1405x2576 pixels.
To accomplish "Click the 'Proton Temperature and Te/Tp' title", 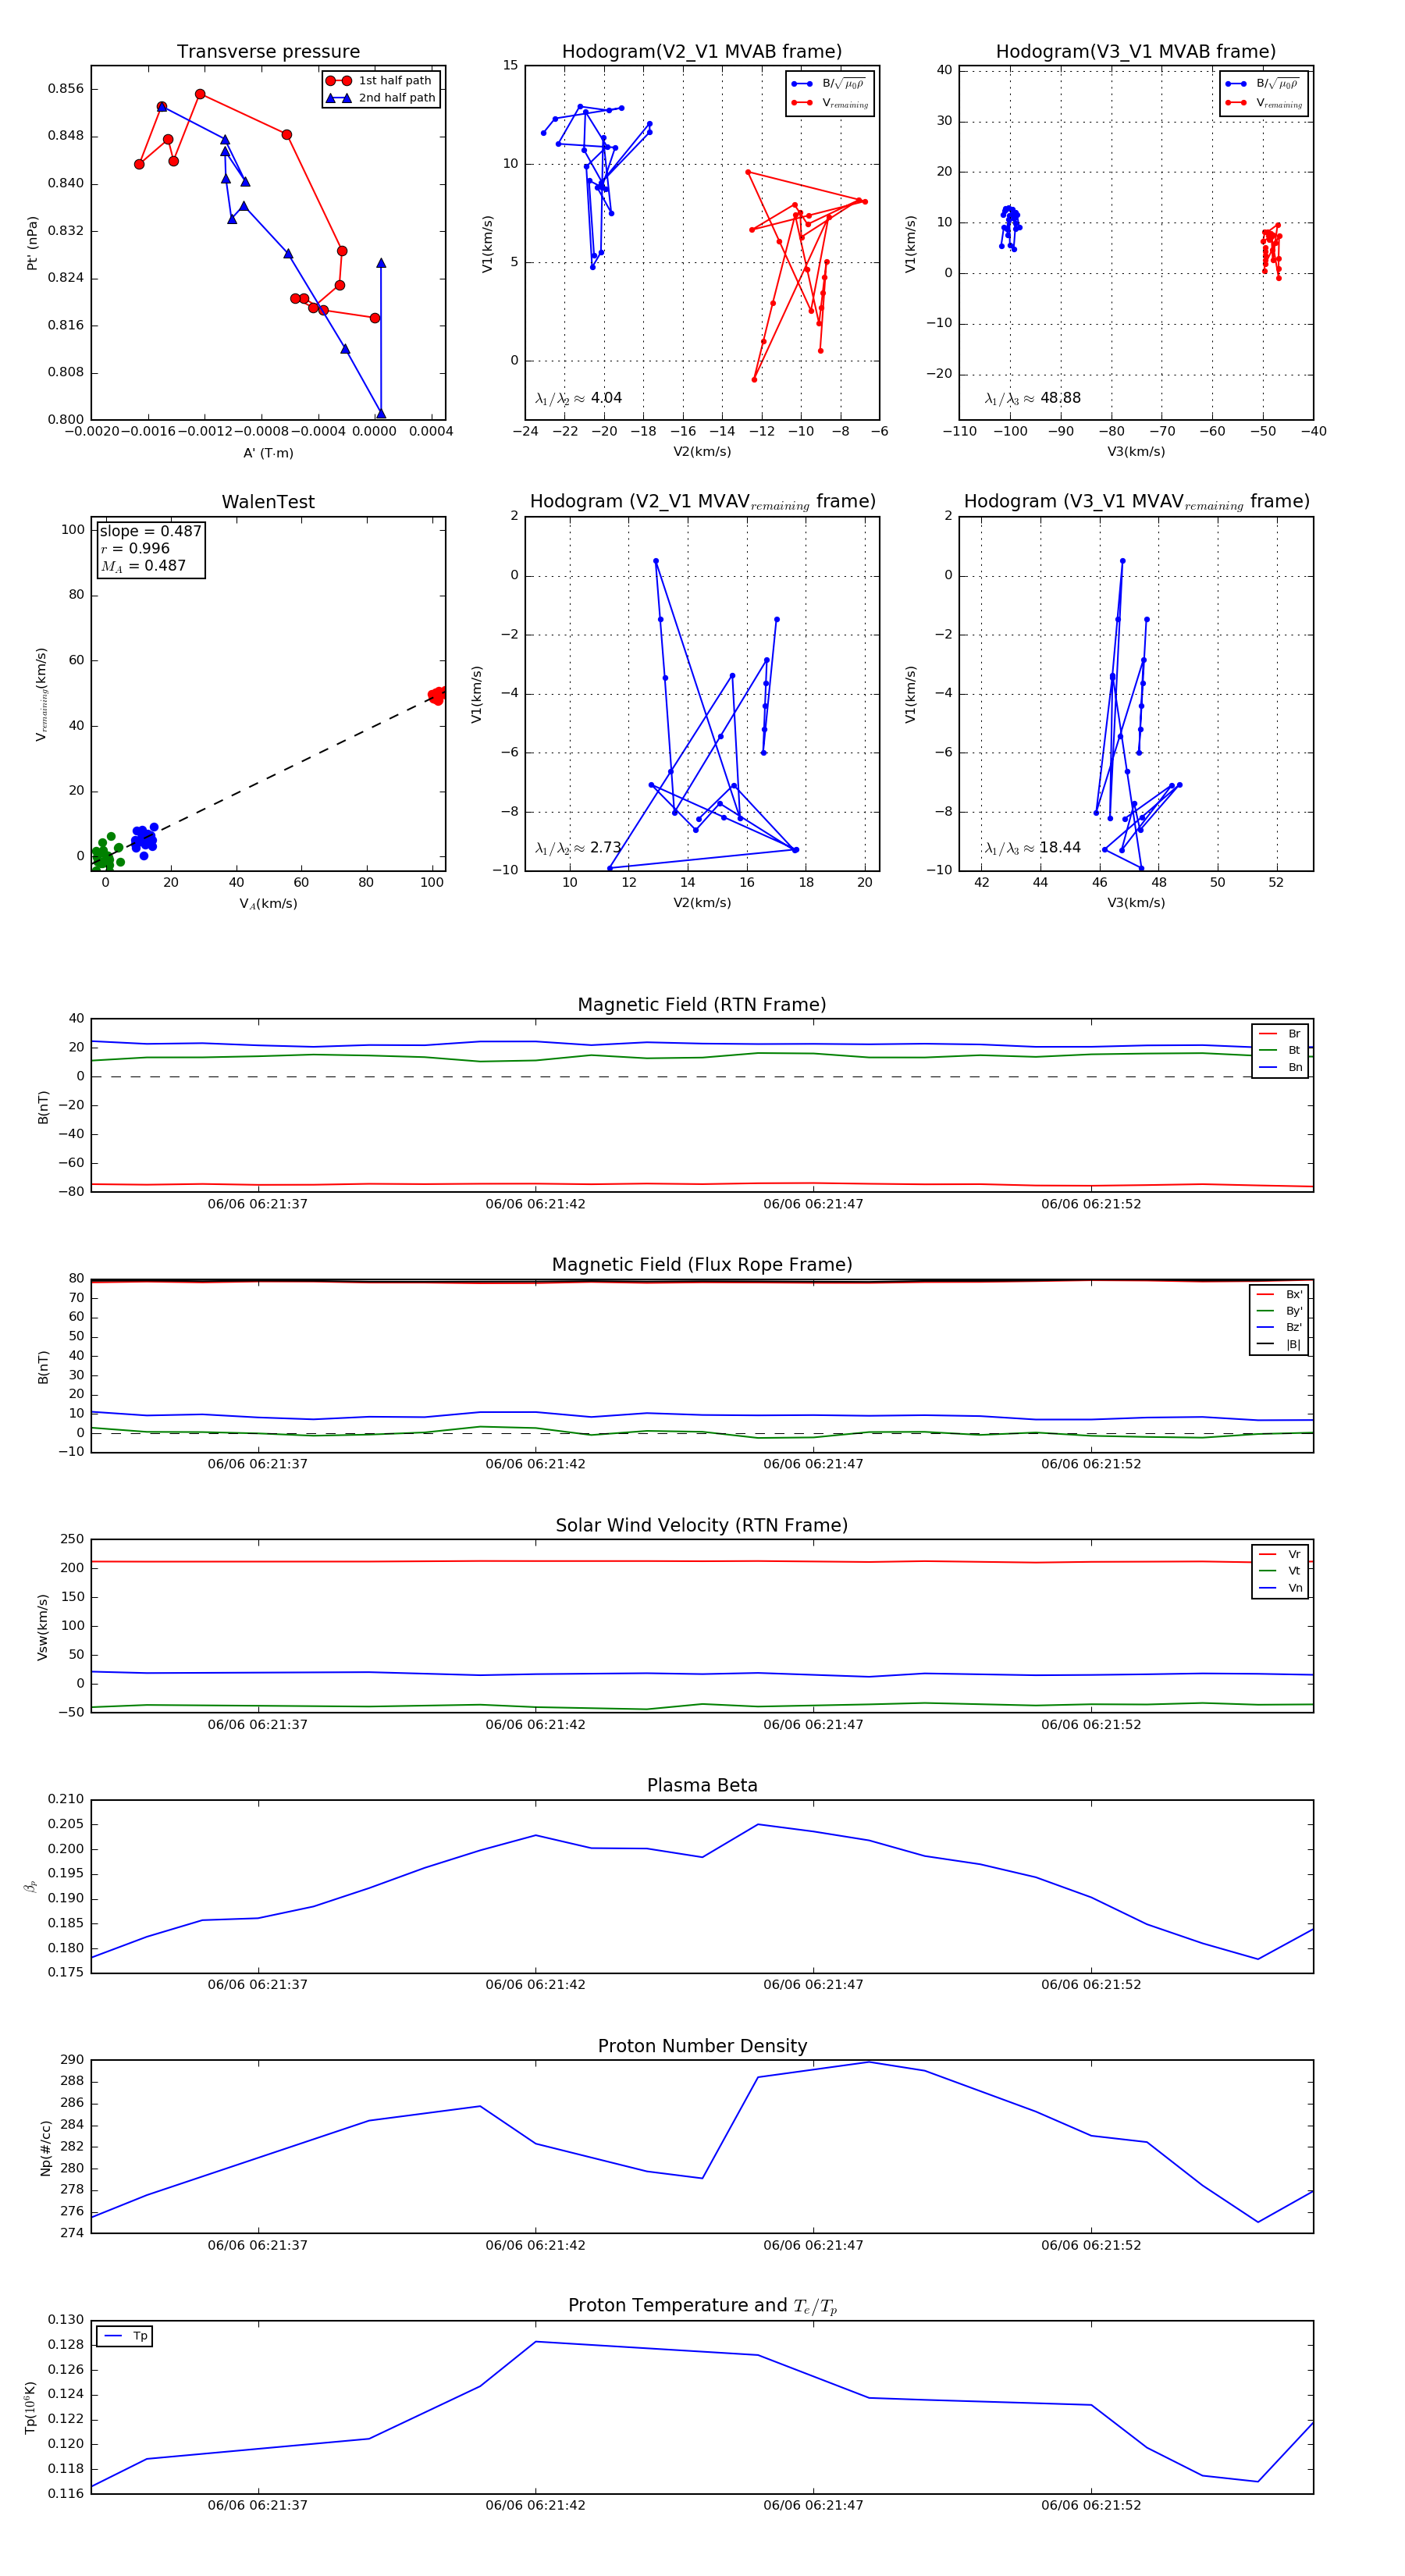I will tap(702, 2306).
